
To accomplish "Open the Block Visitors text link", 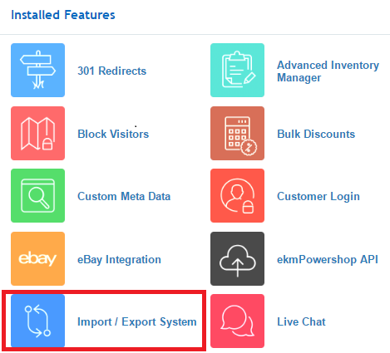I will click(x=113, y=134).
